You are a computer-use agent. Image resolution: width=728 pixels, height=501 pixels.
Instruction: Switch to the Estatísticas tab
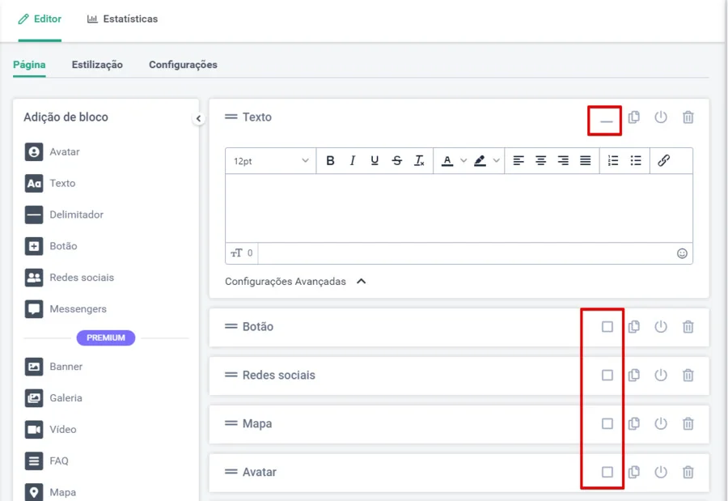[123, 19]
